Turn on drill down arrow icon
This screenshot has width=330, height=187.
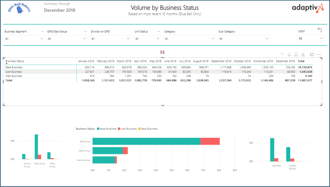[x=289, y=55]
